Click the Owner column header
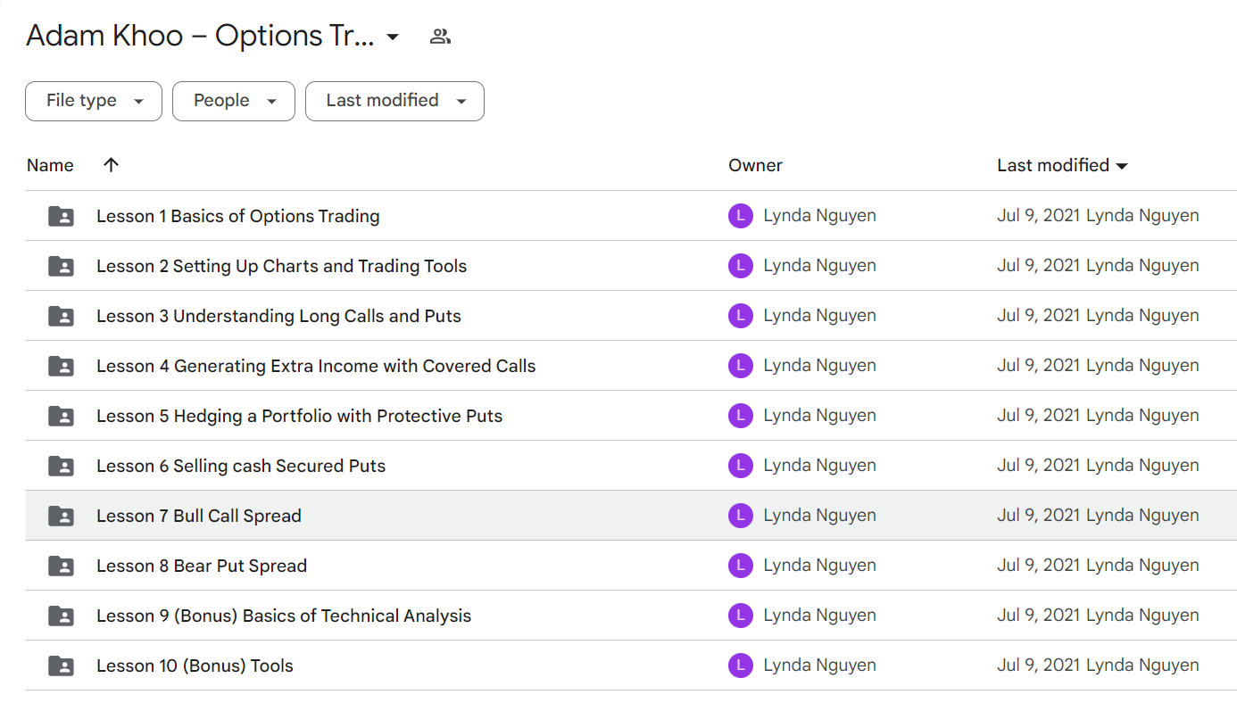The width and height of the screenshot is (1237, 703). tap(755, 165)
